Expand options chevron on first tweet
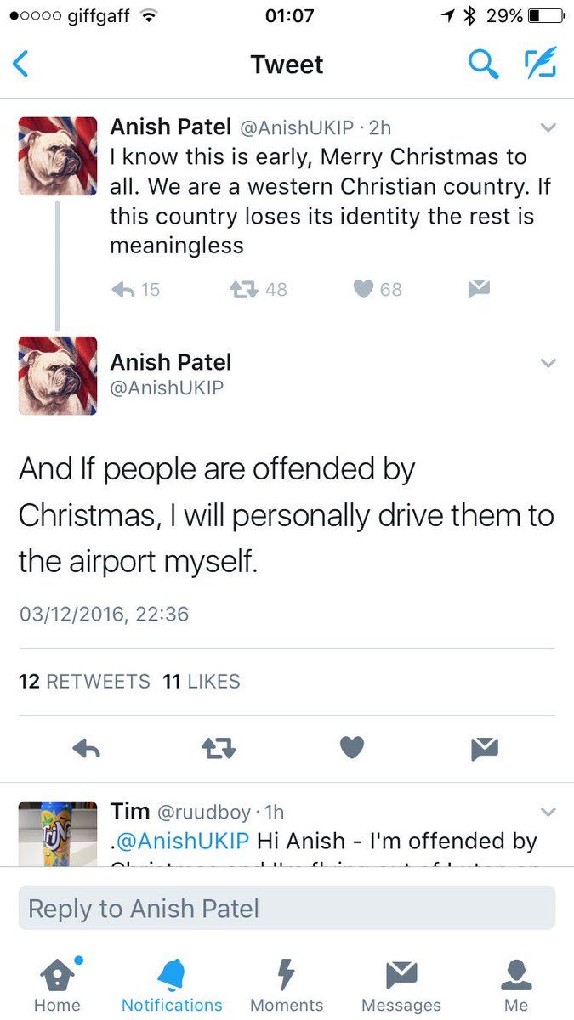This screenshot has width=574, height=1020. pos(548,128)
